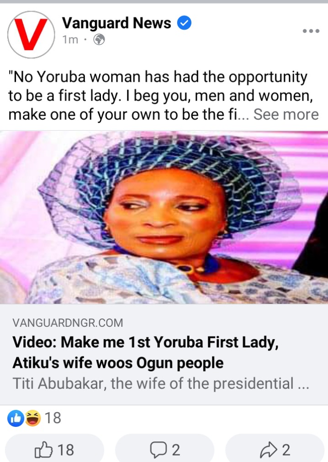Toggle Like with the thumbs-up button

click(54, 449)
